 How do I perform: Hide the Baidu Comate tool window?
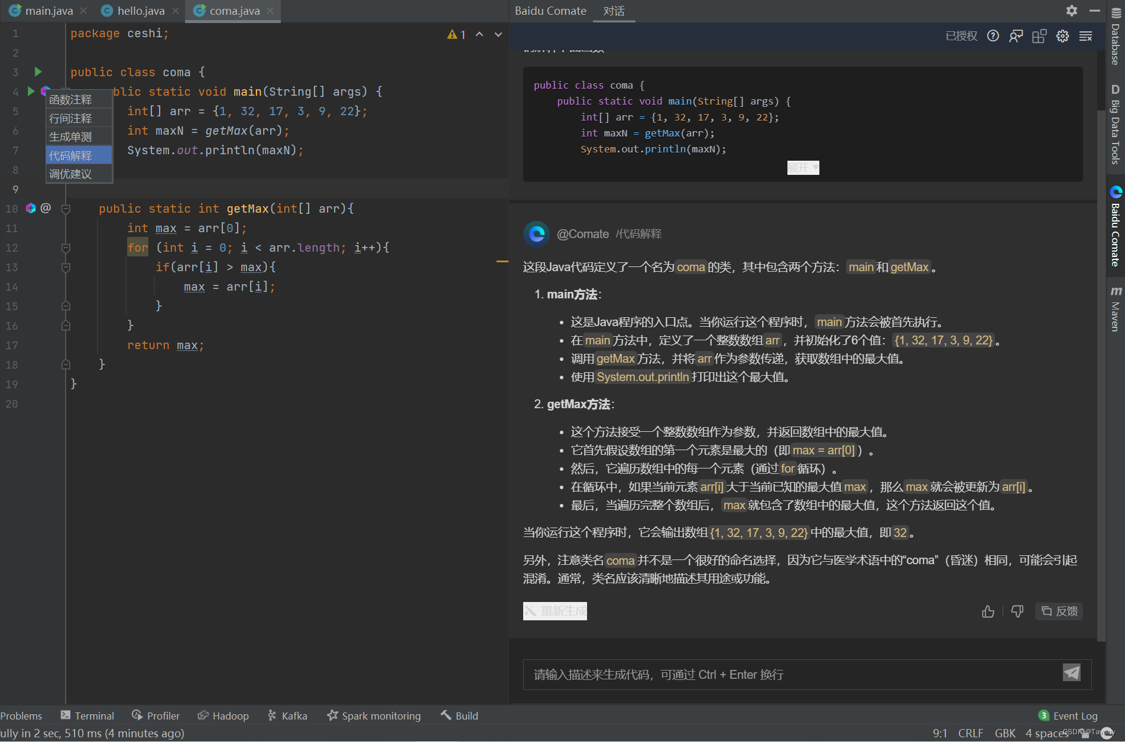point(1095,11)
